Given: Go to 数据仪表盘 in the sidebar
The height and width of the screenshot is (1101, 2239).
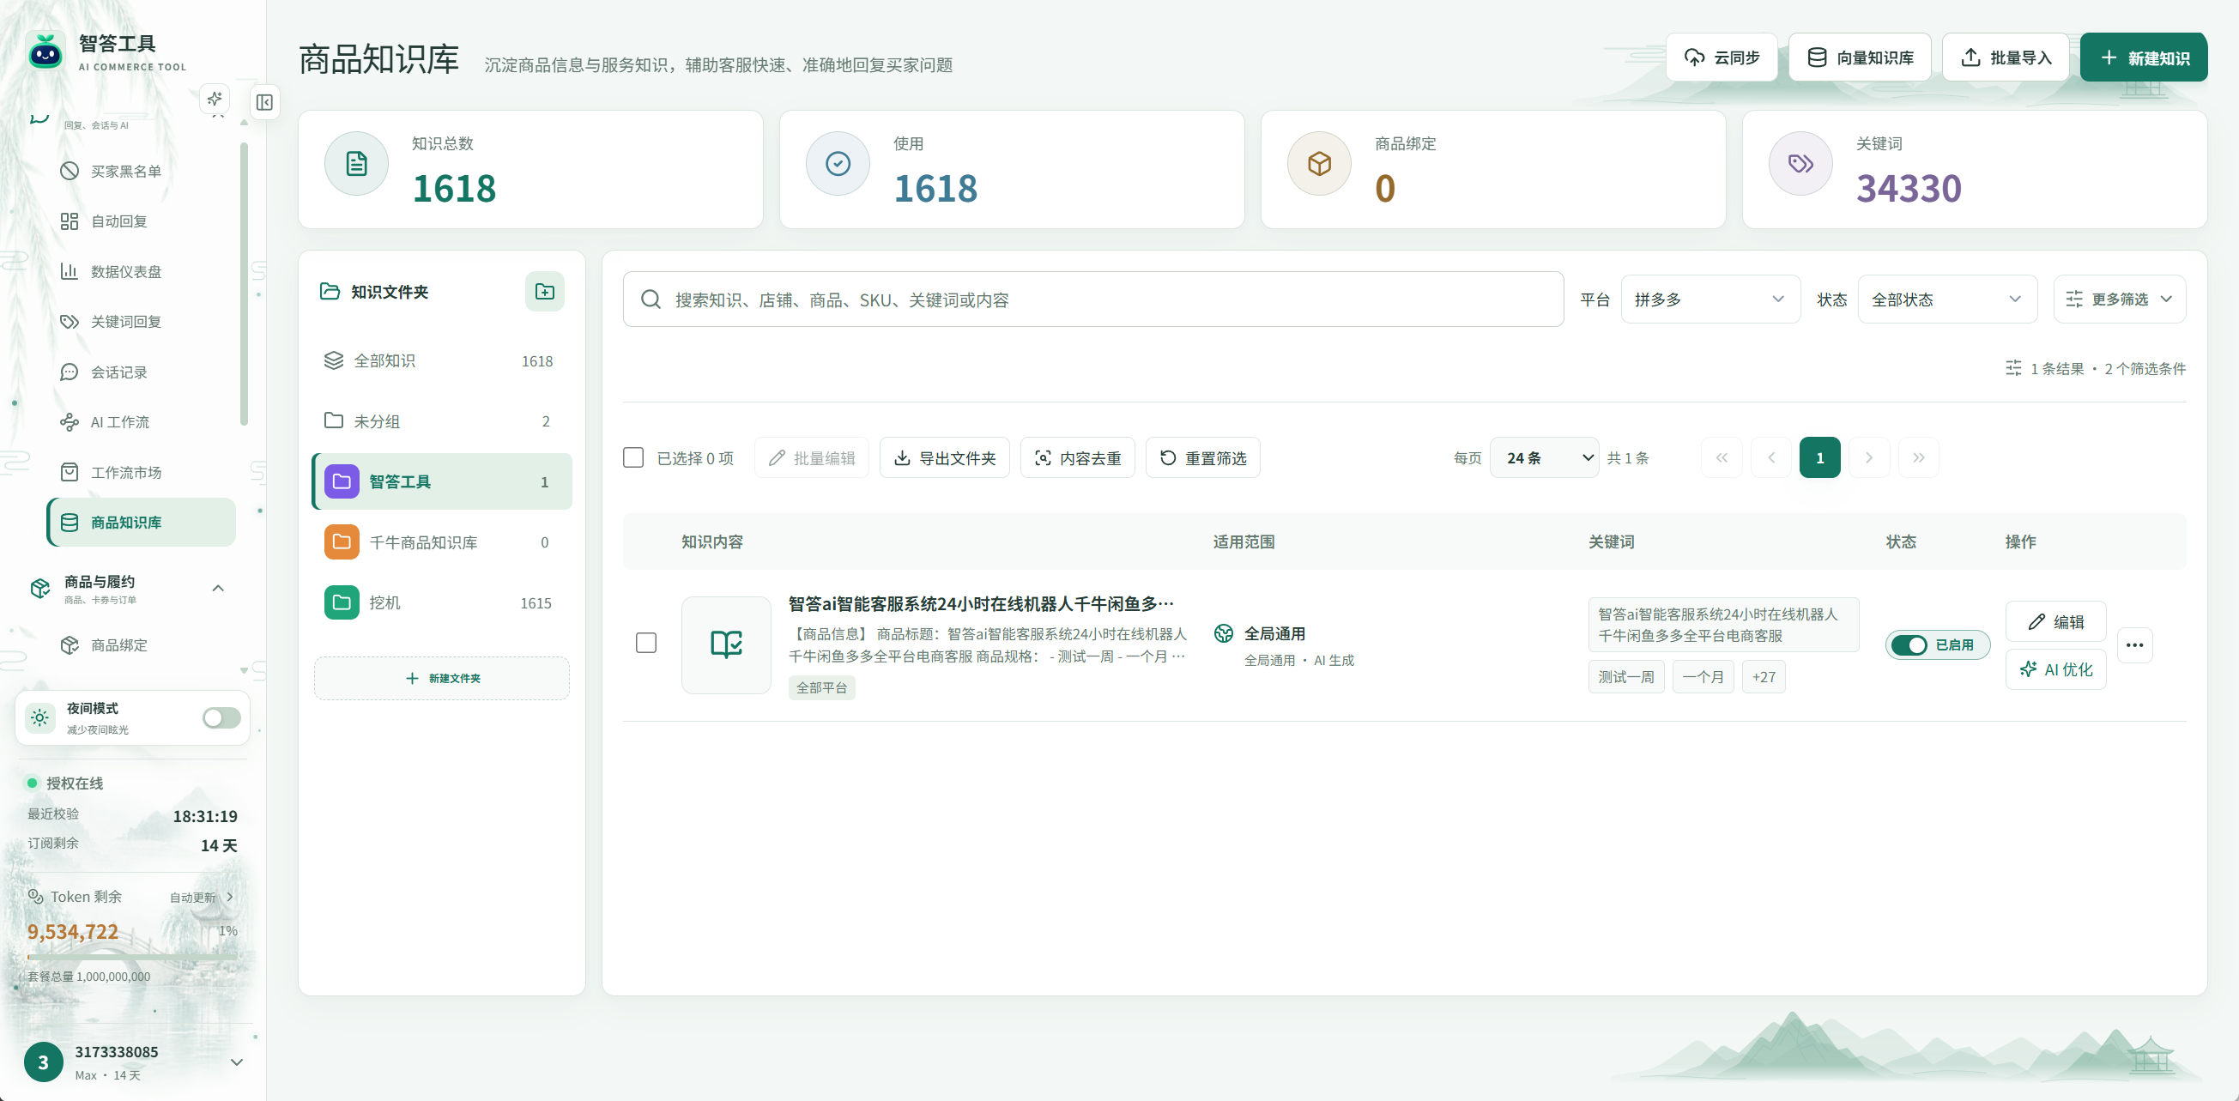Looking at the screenshot, I should (x=142, y=272).
